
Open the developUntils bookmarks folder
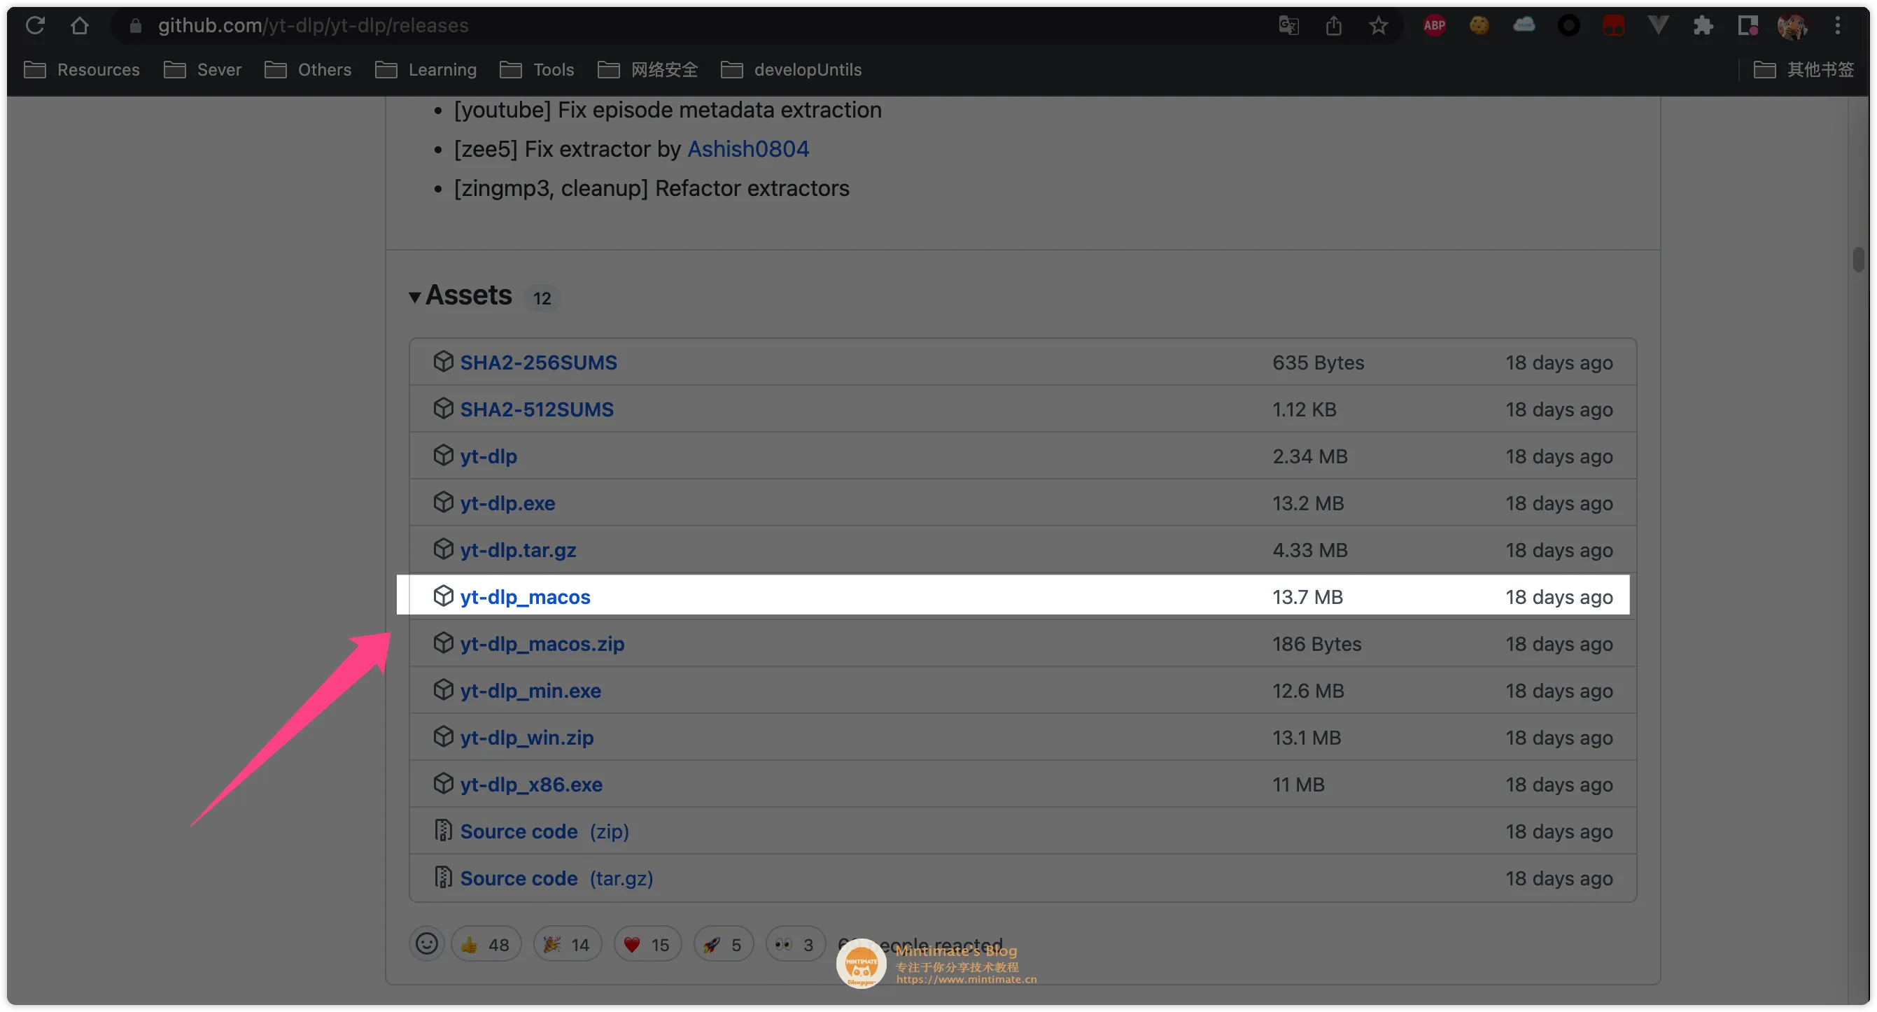tap(792, 69)
